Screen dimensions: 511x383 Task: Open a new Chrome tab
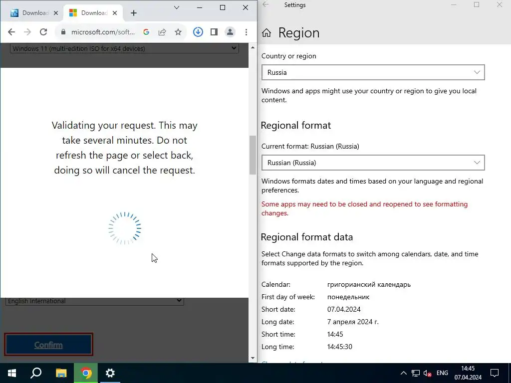(x=134, y=13)
